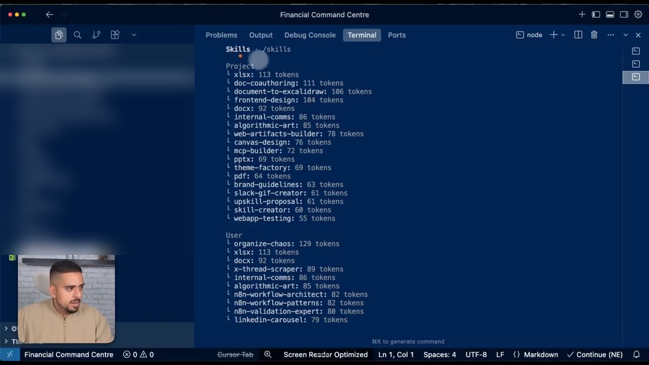
Task: Click the title bar plus icon
Action: pyautogui.click(x=582, y=15)
